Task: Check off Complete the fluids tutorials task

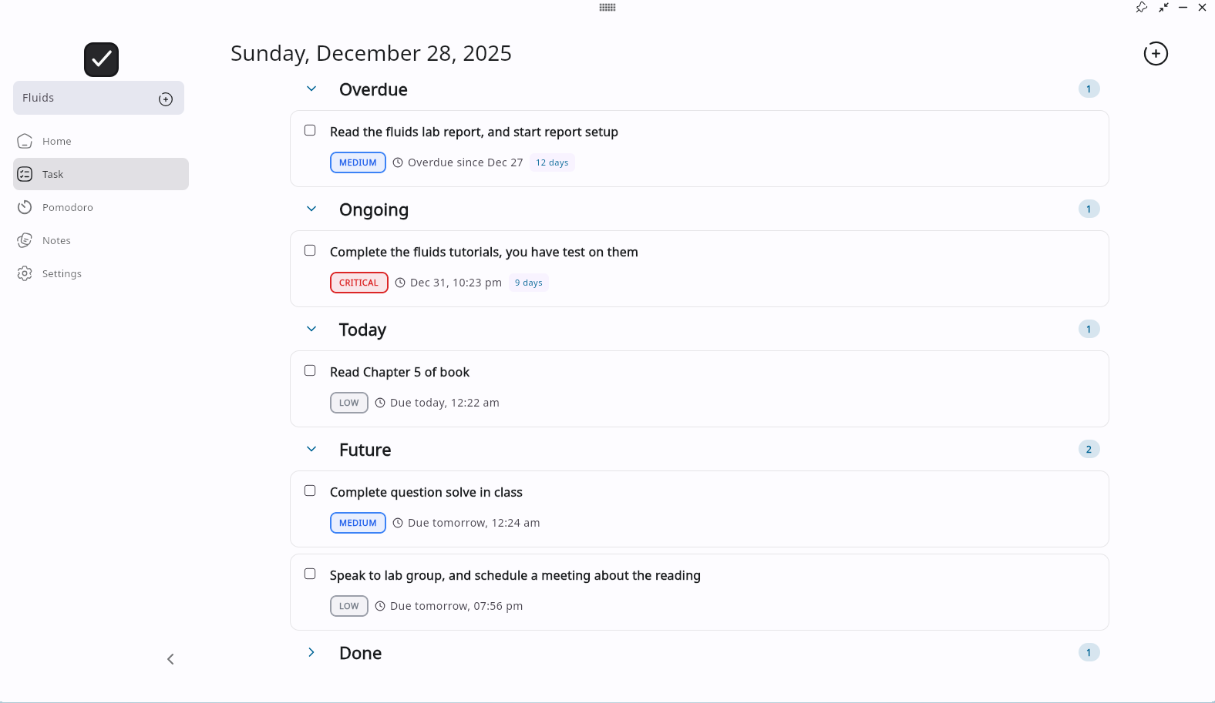Action: coord(310,250)
